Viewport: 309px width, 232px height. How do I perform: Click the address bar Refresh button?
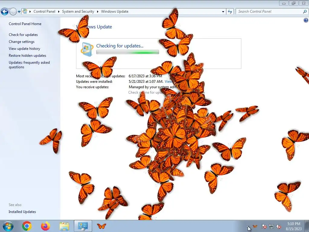(x=230, y=11)
